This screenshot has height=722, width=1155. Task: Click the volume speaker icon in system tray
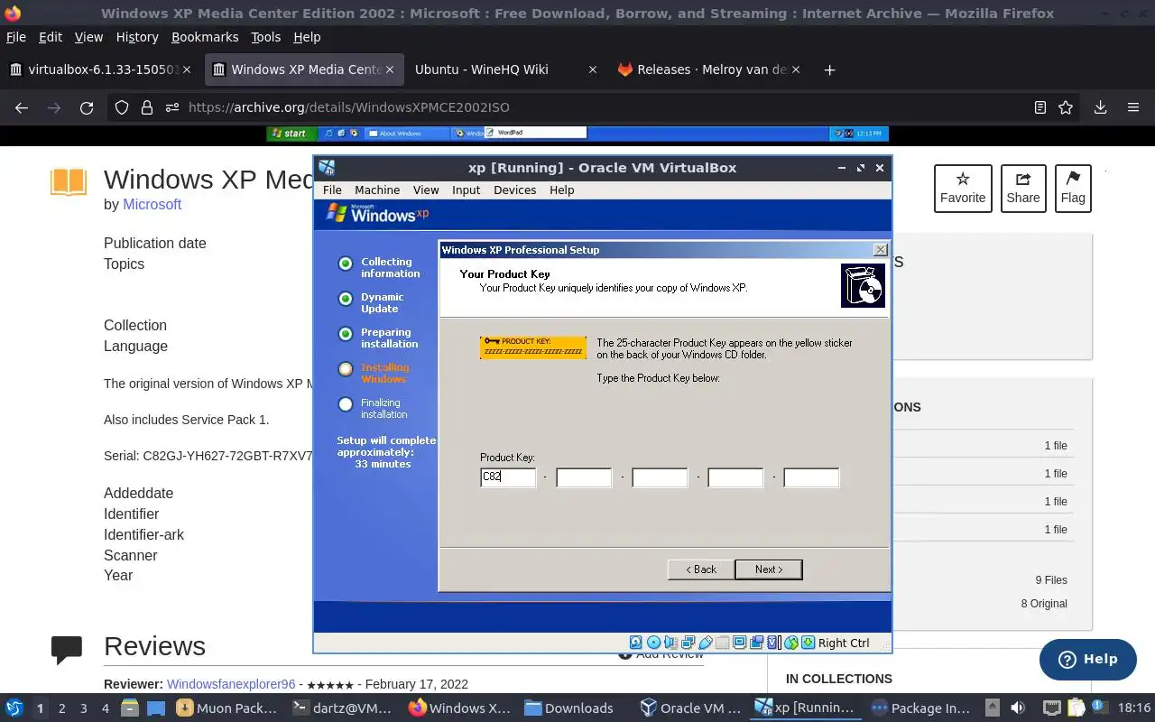(1018, 708)
